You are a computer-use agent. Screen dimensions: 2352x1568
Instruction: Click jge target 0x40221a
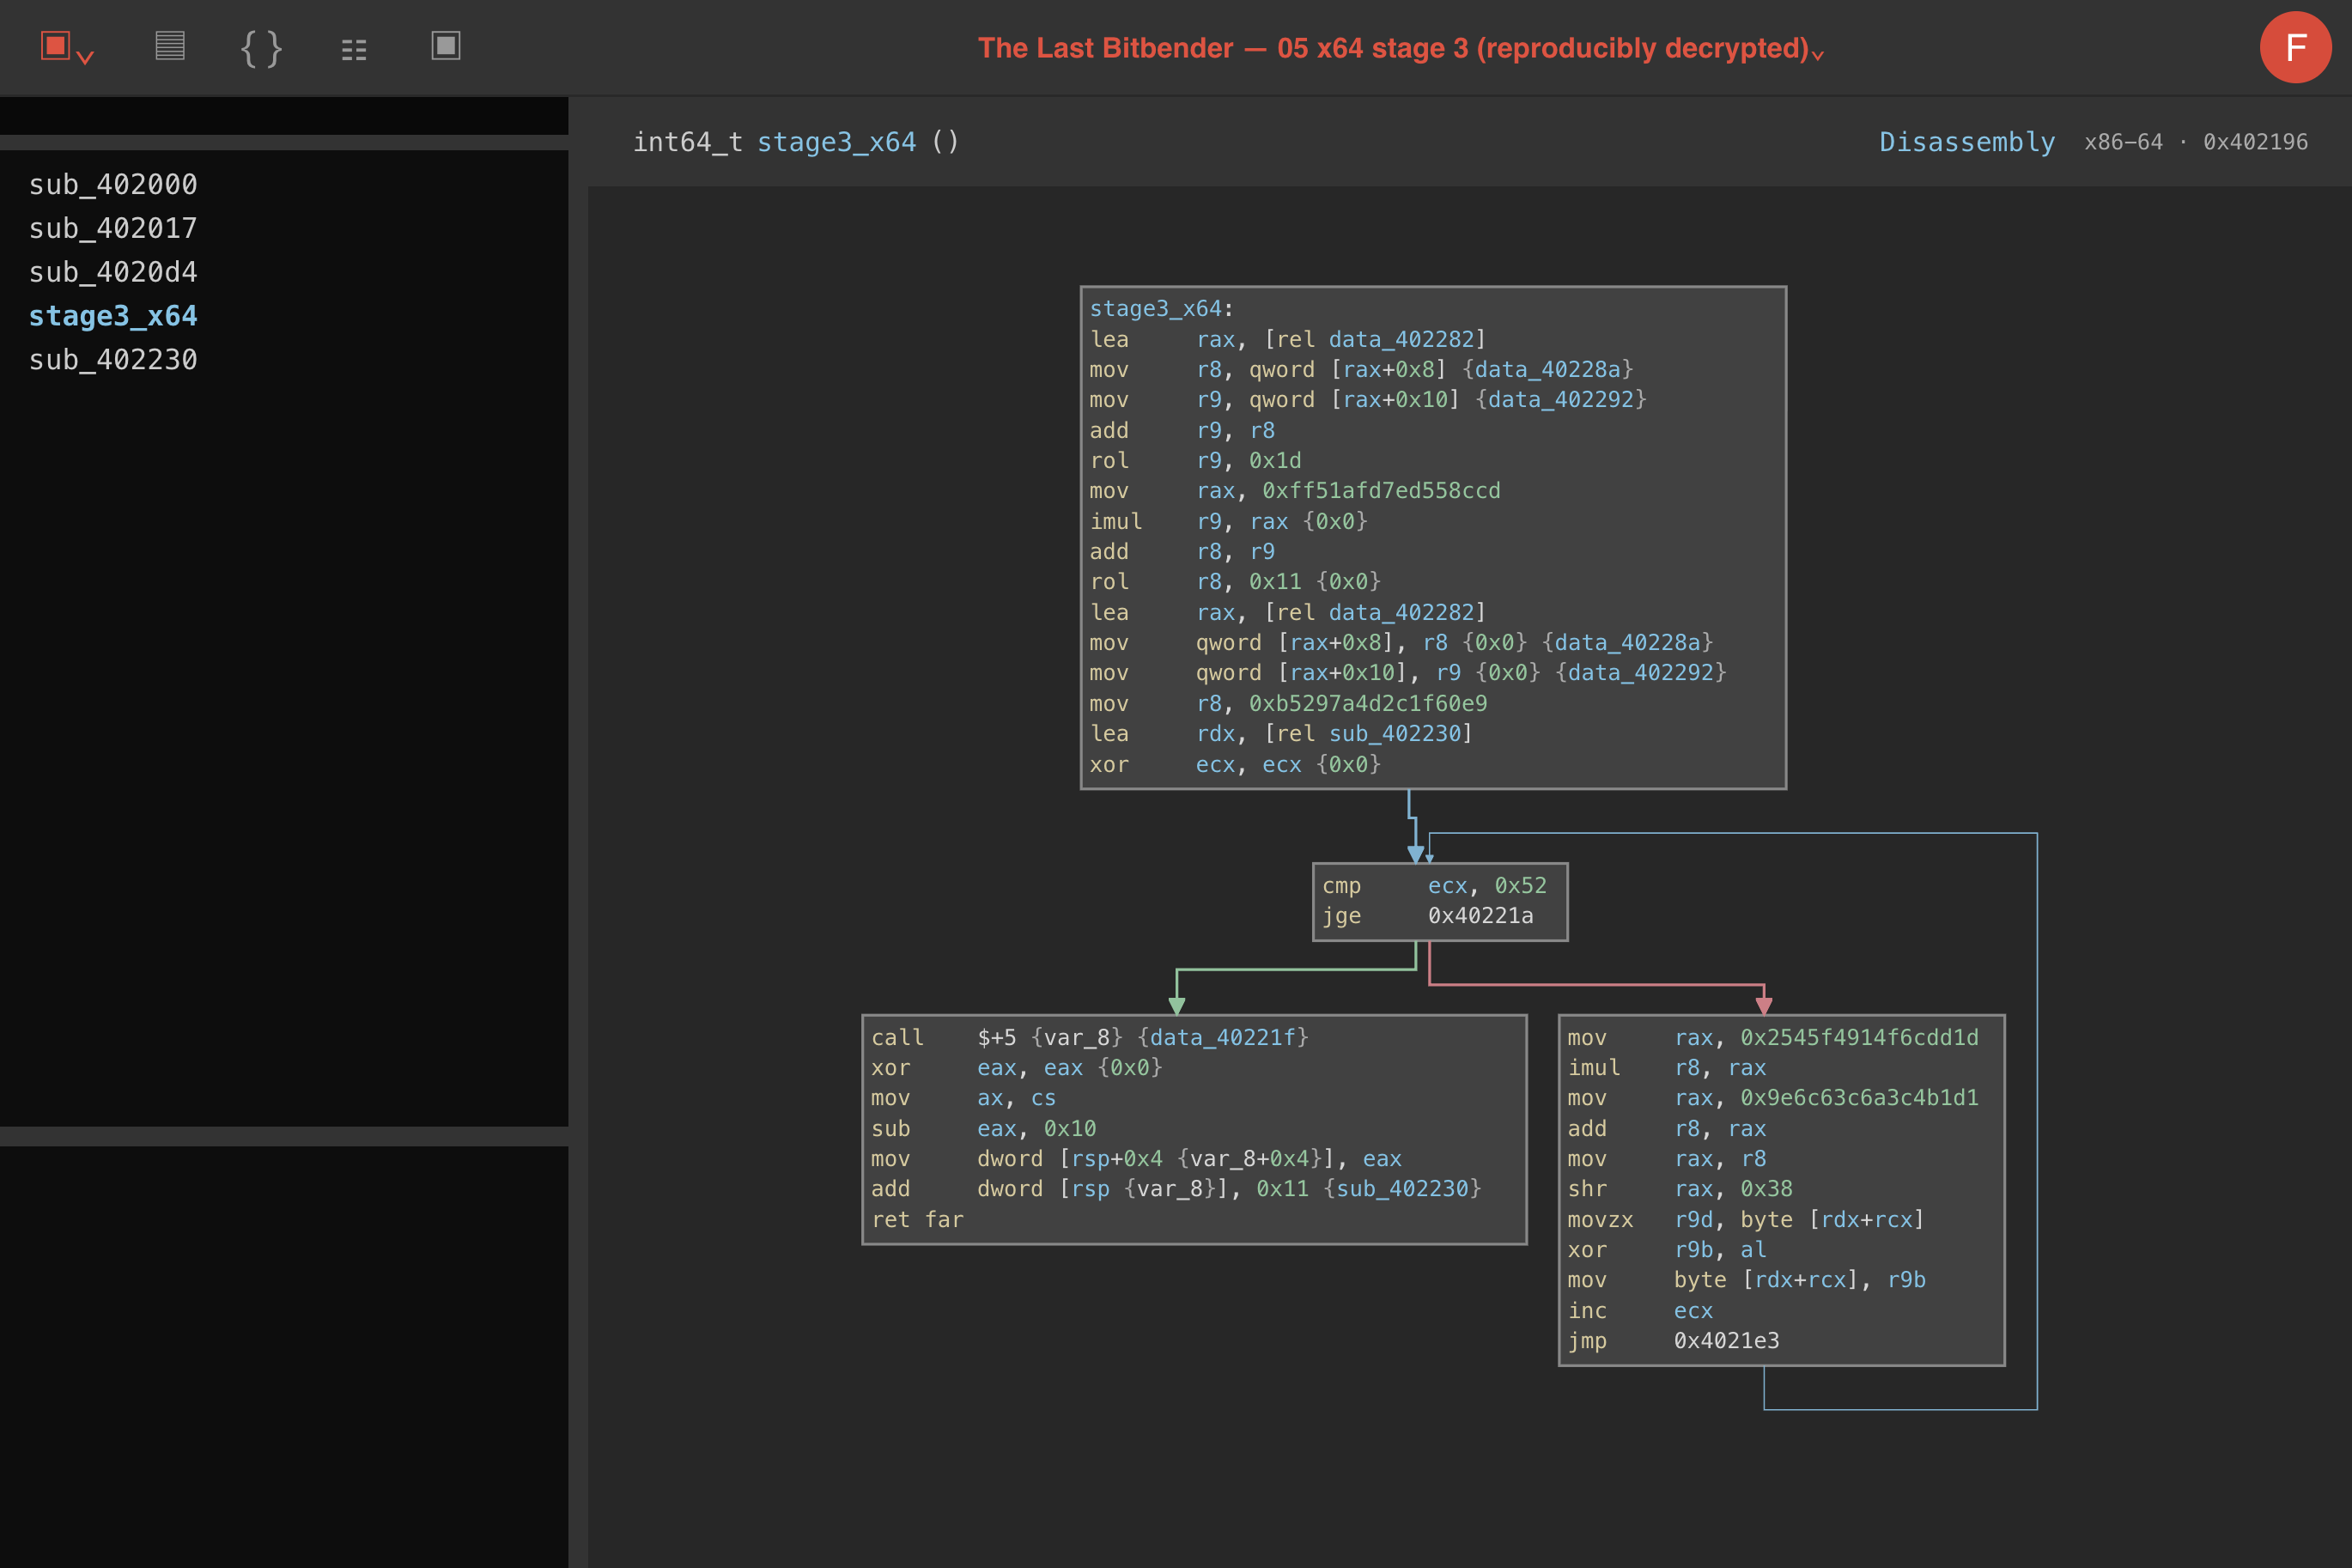(1480, 915)
